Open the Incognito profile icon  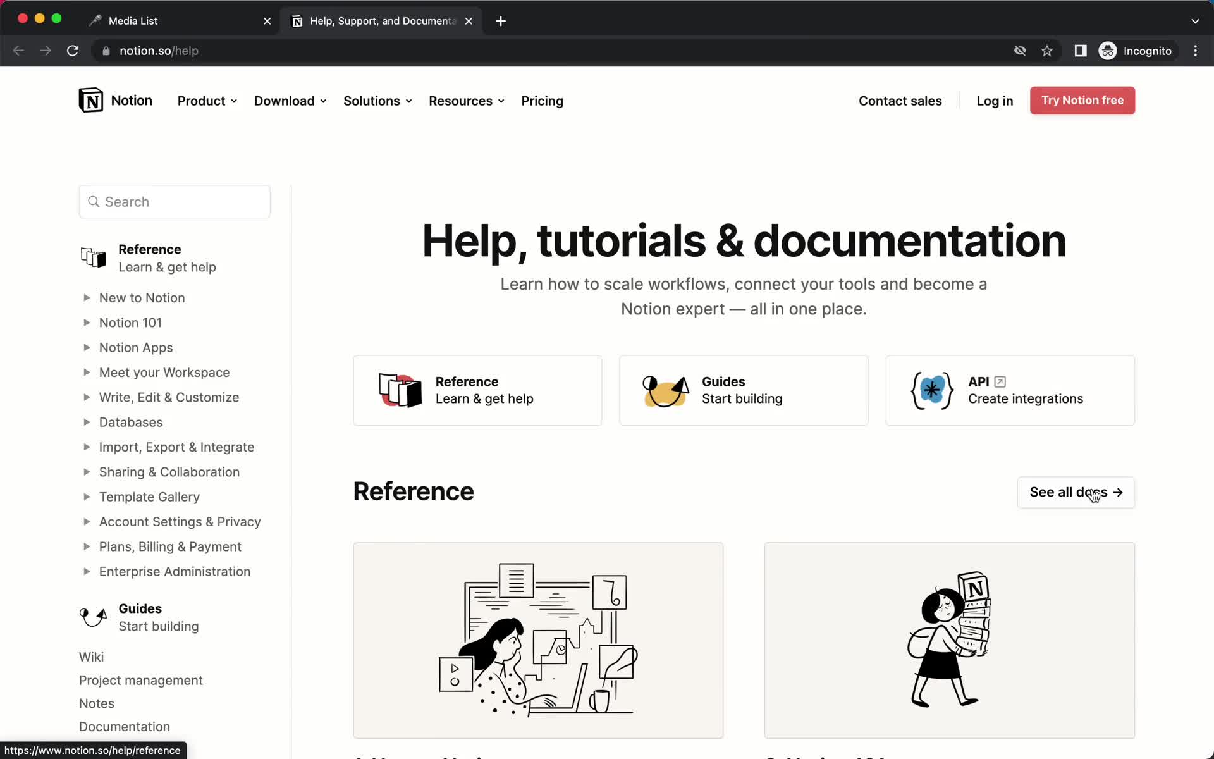coord(1108,51)
